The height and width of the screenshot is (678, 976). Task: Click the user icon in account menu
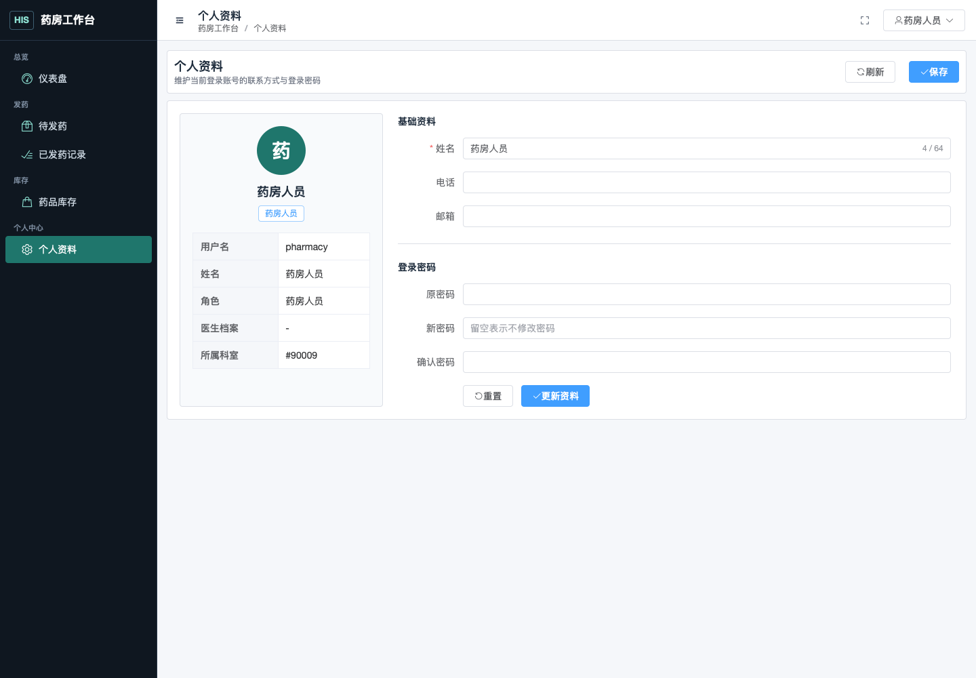click(899, 20)
